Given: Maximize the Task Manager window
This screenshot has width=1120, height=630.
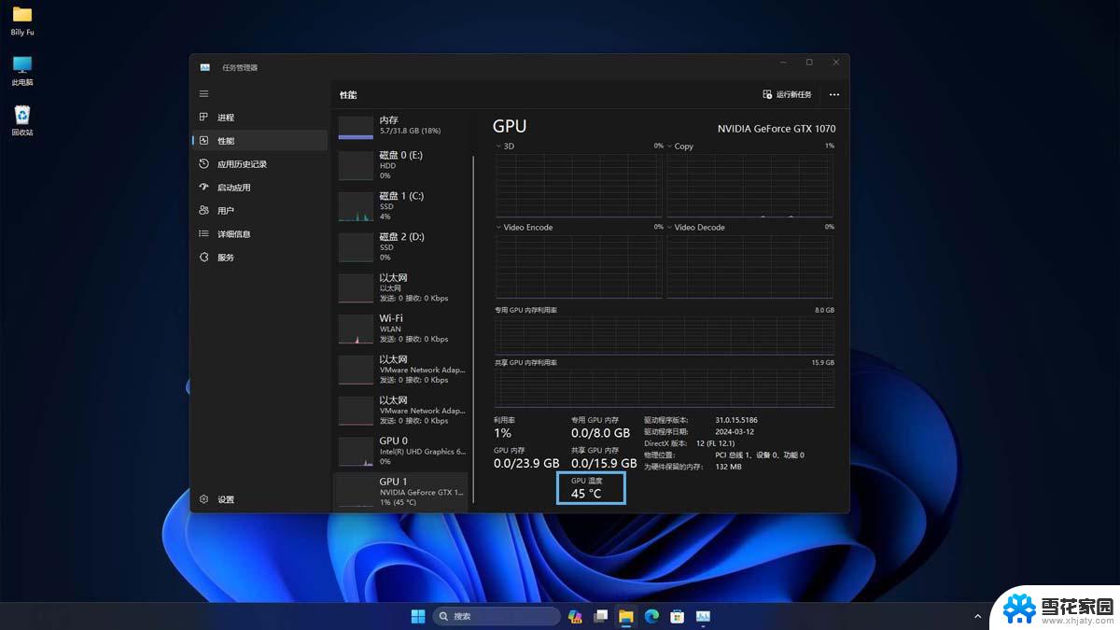Looking at the screenshot, I should (809, 63).
